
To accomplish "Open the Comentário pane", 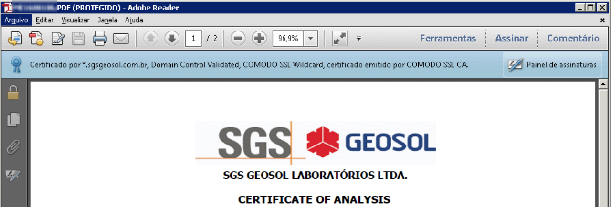I will 573,39.
